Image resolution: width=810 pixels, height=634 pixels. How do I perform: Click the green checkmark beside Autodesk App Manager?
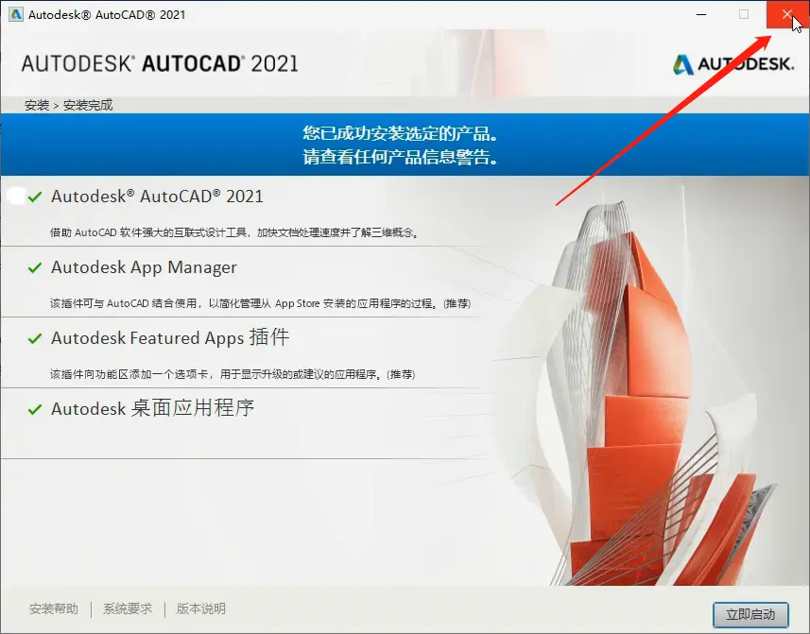pos(35,267)
